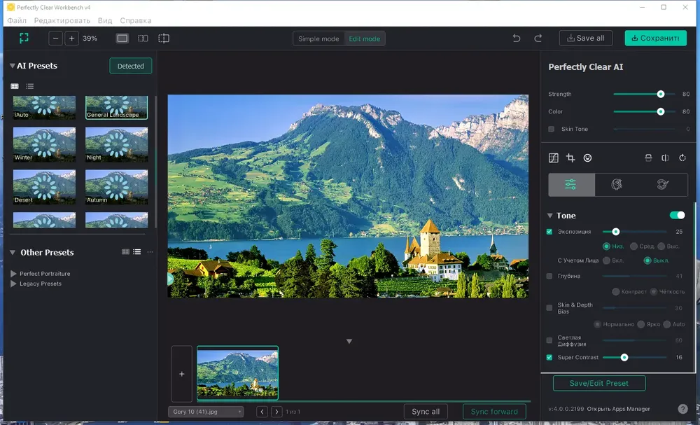Viewport: 700px width, 425px height.
Task: Uncheck the Super Contrast checkbox
Action: [549, 357]
